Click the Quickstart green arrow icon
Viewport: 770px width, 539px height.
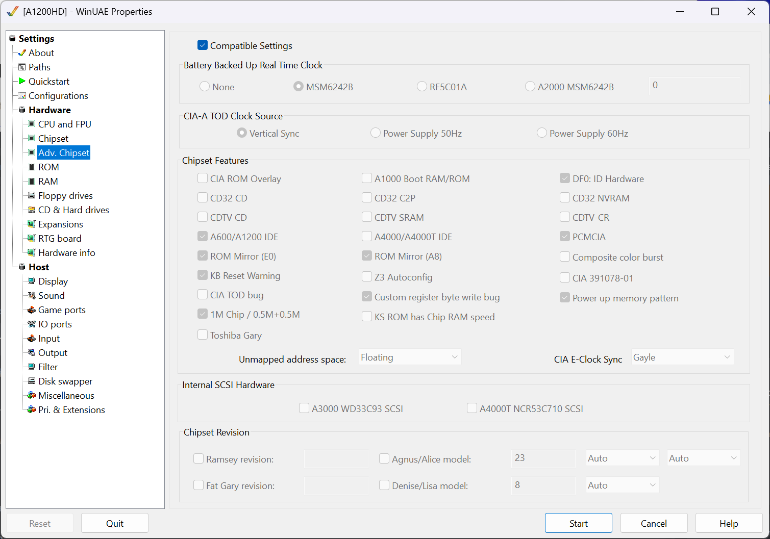(x=22, y=81)
